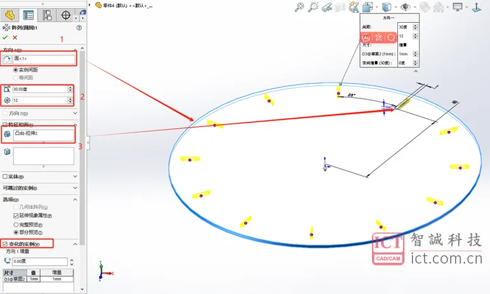Select the pattern axis field 面<1>
Image resolution: width=490 pixels, height=294 pixels.
coord(44,59)
